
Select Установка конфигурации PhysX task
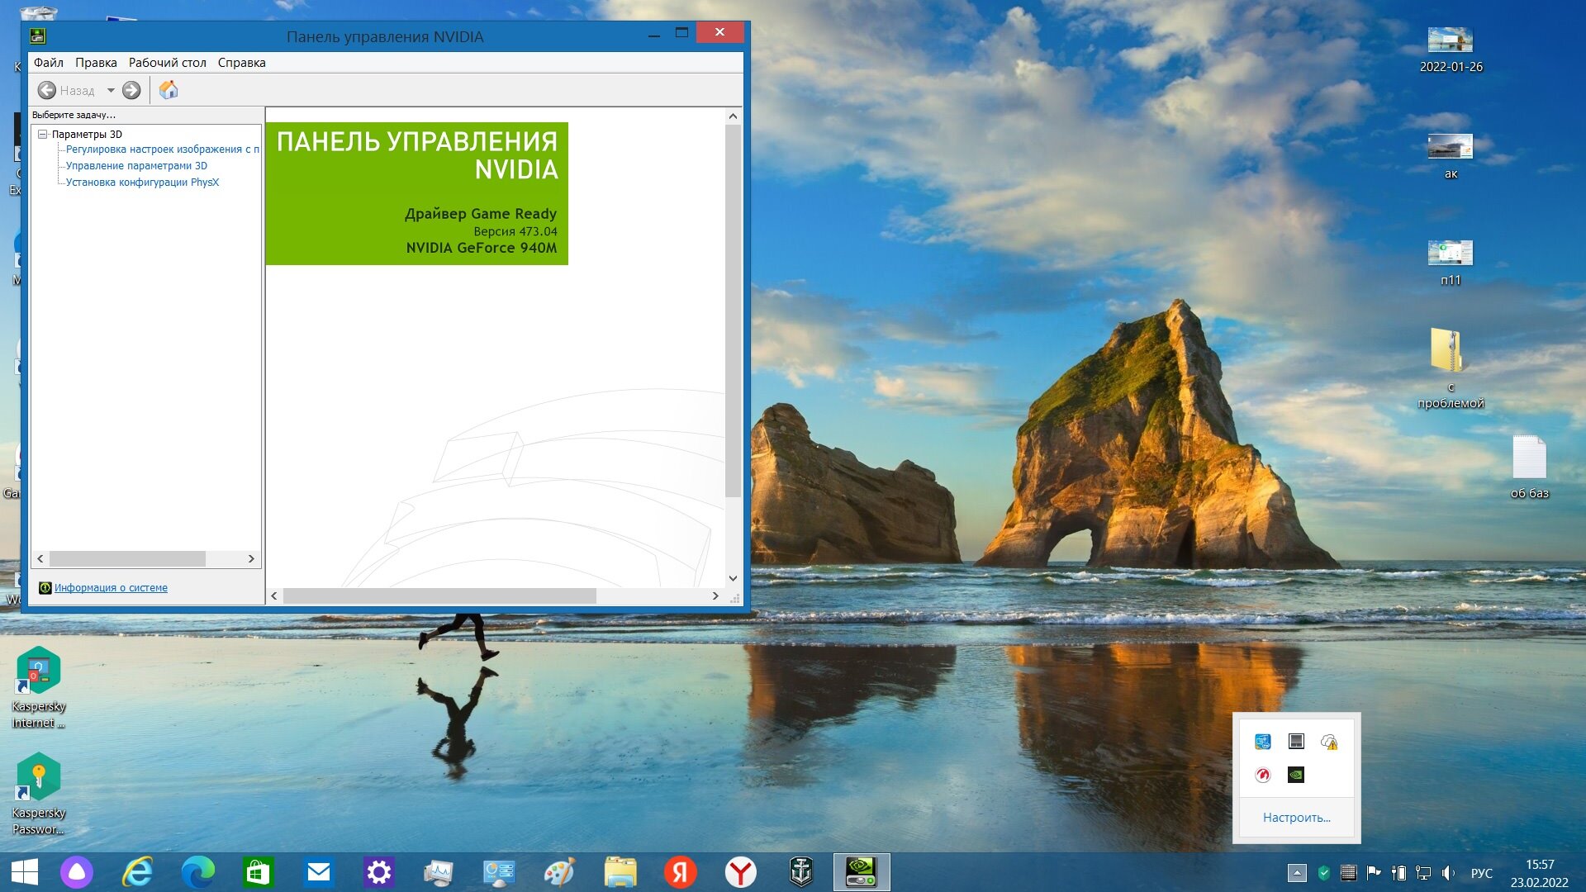click(142, 183)
